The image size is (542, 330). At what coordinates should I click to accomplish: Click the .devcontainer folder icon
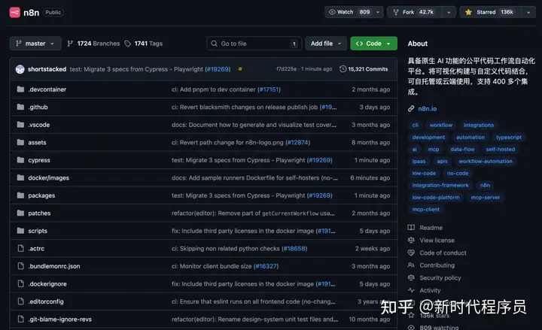21,89
